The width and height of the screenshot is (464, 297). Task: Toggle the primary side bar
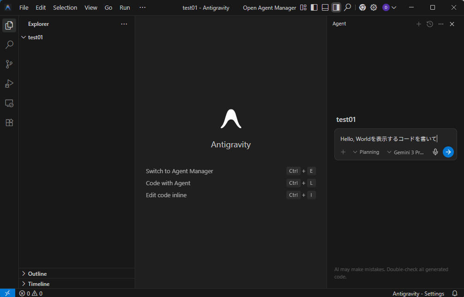tap(314, 7)
